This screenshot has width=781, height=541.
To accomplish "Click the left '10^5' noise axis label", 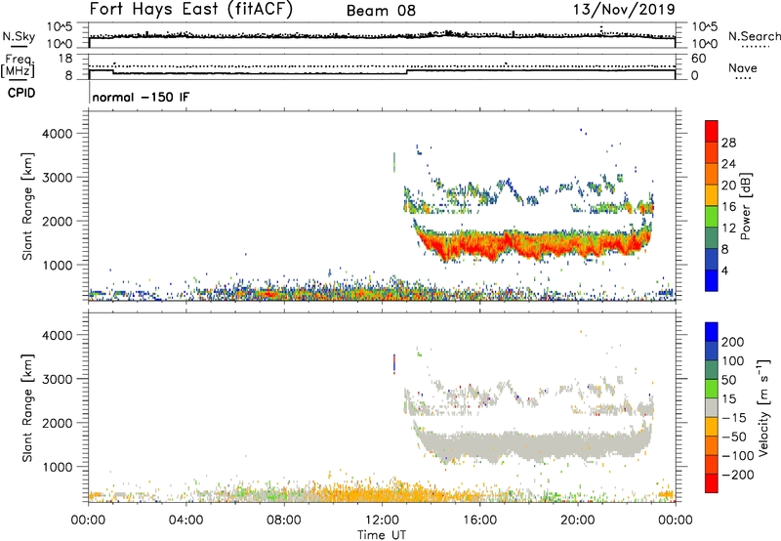I will point(60,27).
